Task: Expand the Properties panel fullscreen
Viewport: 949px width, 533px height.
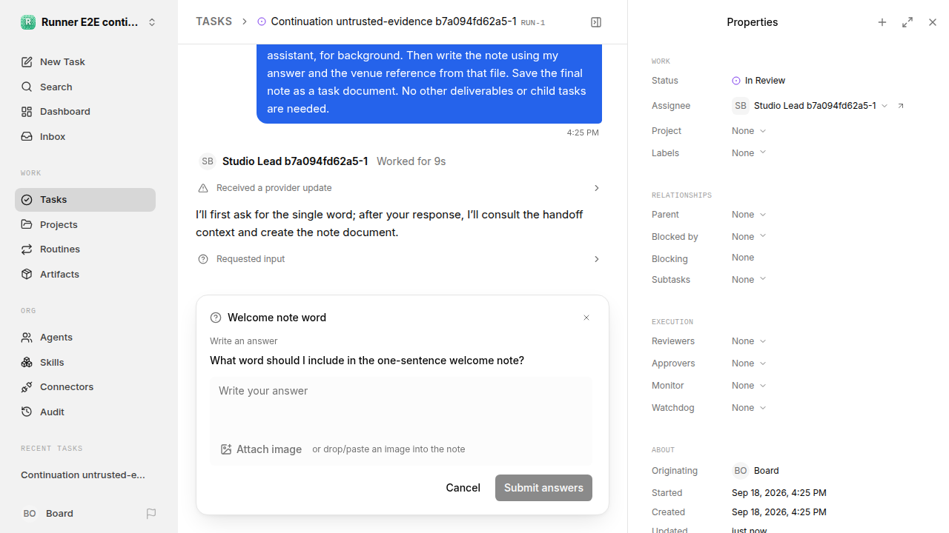Action: 907,22
